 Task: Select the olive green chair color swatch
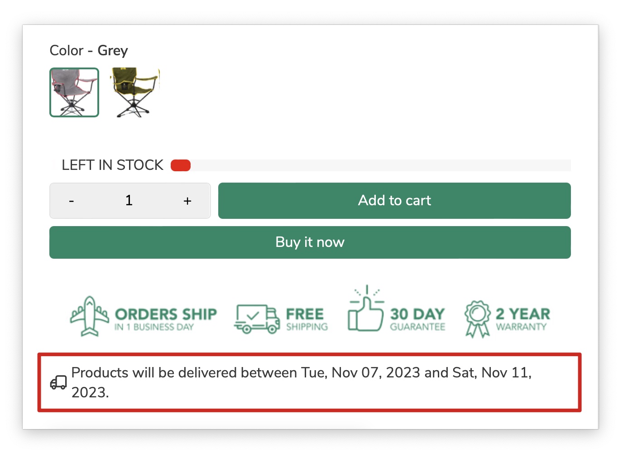click(x=135, y=92)
